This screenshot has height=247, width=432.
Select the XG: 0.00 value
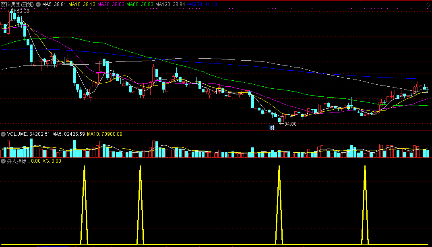click(52, 161)
